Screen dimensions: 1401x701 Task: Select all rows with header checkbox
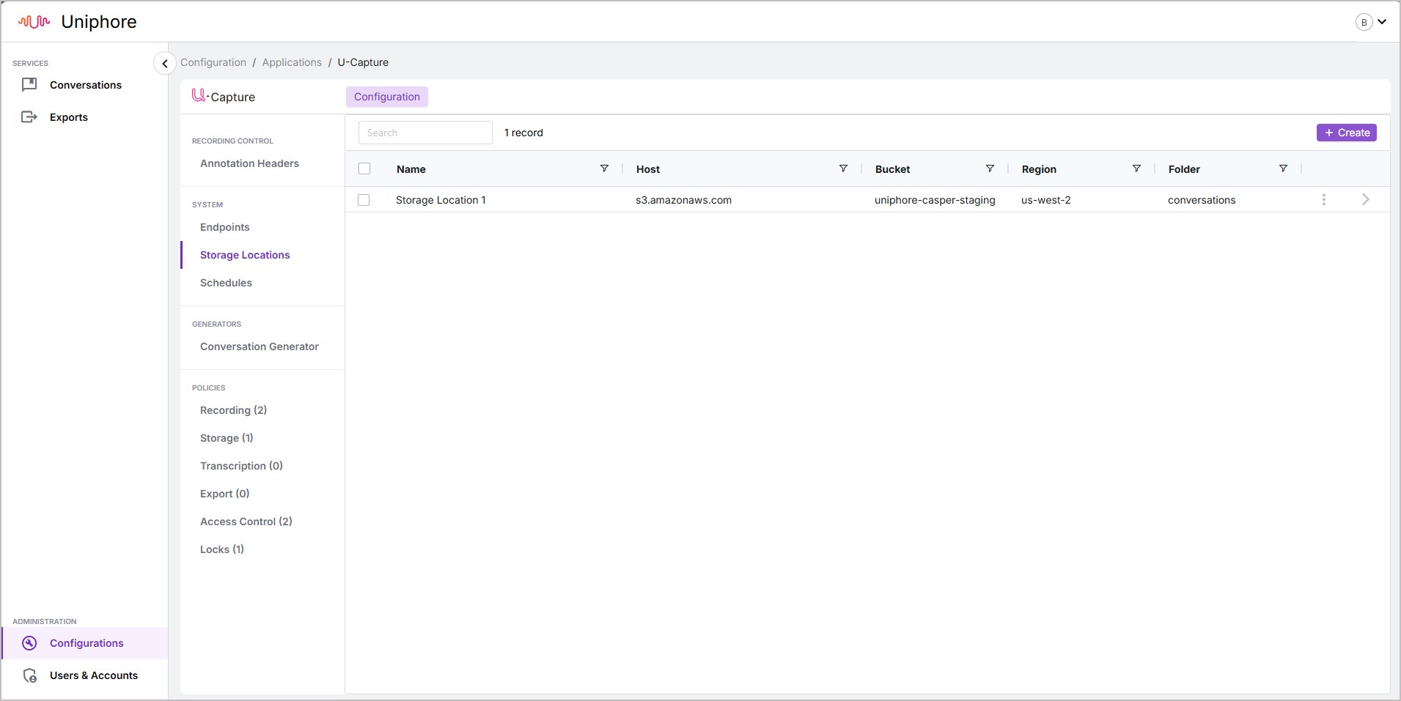pyautogui.click(x=364, y=168)
